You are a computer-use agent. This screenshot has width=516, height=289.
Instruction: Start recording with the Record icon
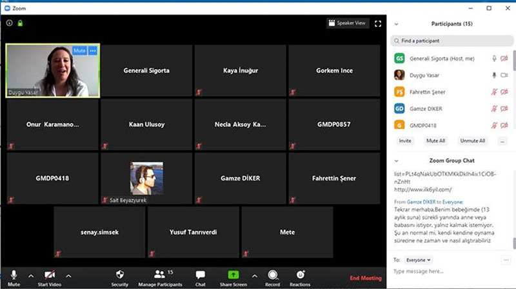[x=272, y=274]
